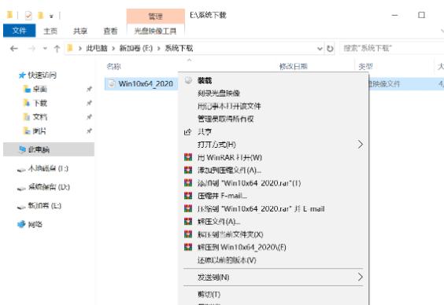
Task: Open 文档 folder in quick access
Action: click(40, 117)
